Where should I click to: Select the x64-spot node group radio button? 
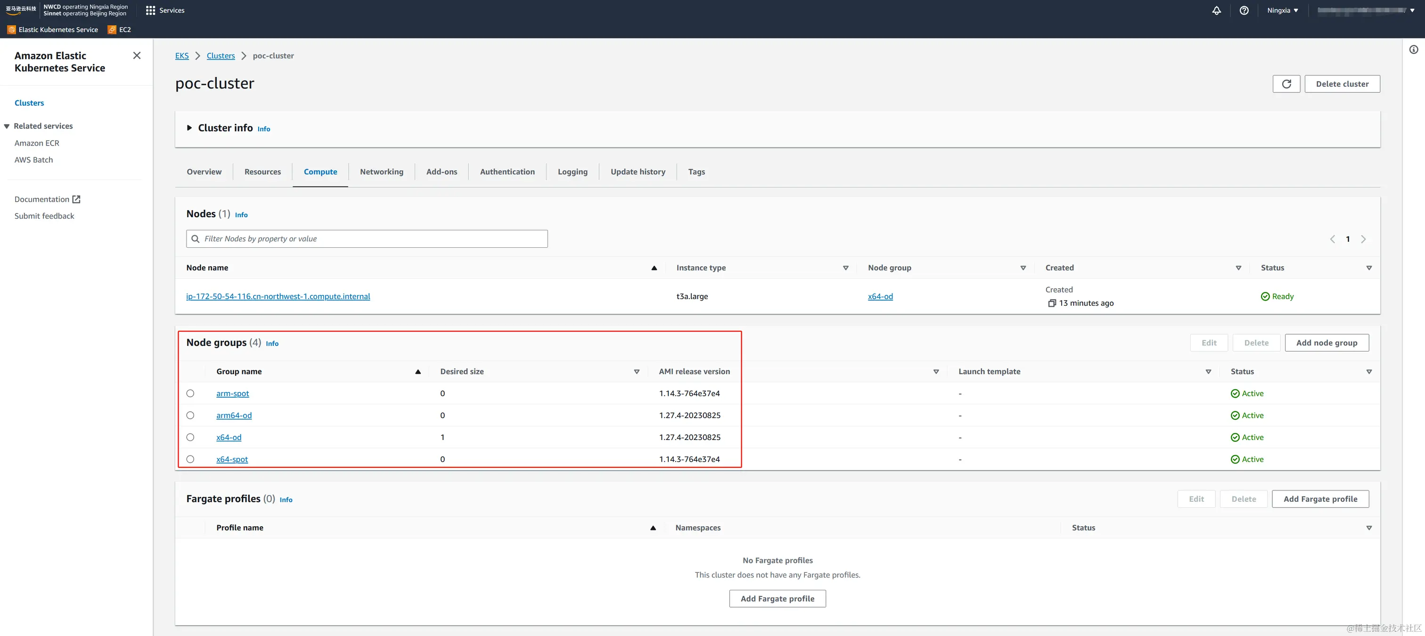[190, 460]
